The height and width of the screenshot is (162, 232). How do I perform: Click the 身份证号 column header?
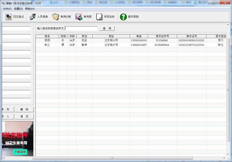click(191, 36)
